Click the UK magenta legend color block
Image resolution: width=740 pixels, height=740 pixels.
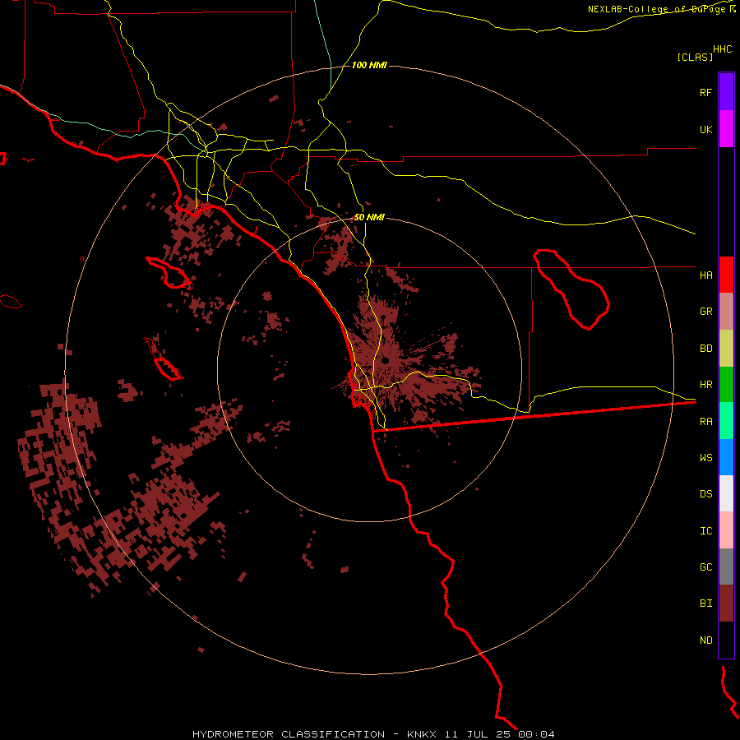click(x=726, y=129)
